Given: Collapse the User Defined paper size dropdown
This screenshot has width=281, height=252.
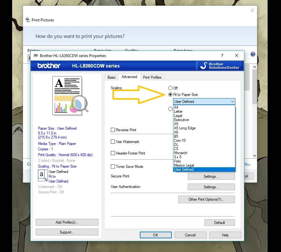Looking at the screenshot, I should pos(204,101).
